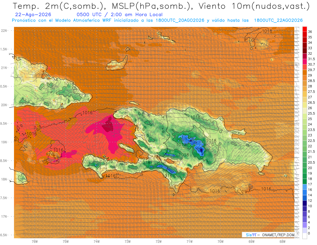This screenshot has height=245, width=317.
Task: Click the 22N latitude label
Action: (4, 30)
